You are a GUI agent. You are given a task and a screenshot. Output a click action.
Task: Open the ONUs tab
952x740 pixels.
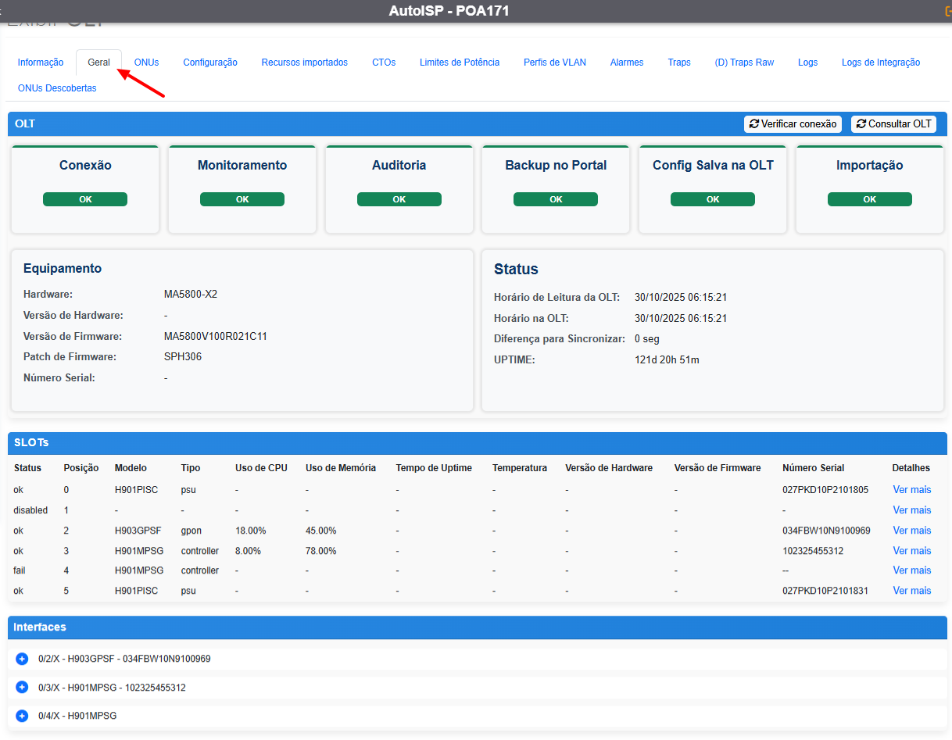point(146,63)
